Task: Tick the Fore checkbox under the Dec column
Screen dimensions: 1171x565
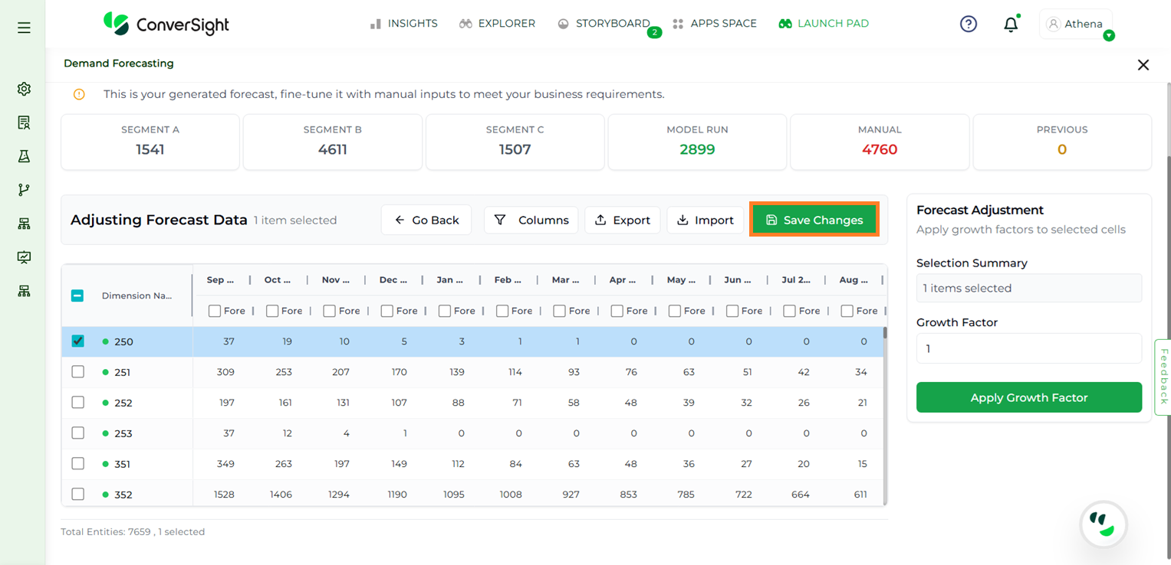Action: [x=387, y=311]
